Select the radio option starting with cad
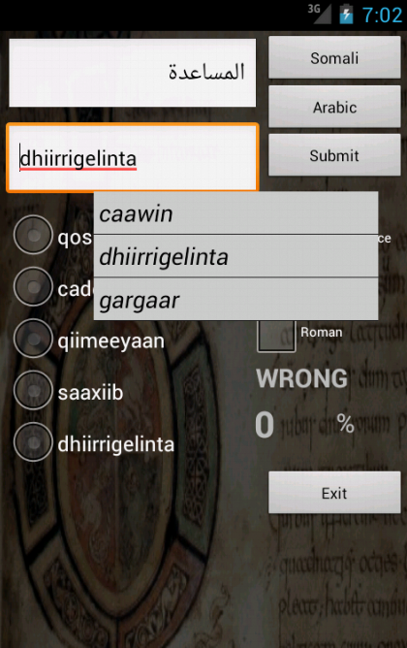Viewport: 407px width, 648px height. (34, 287)
